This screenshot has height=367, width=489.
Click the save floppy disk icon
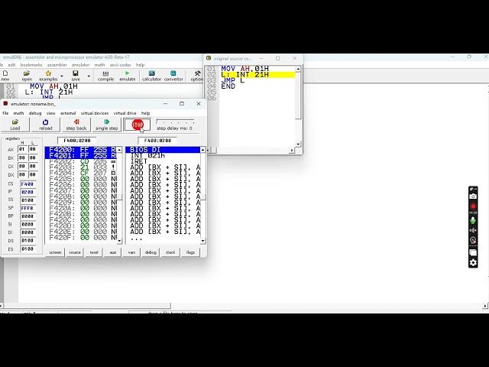(76, 75)
